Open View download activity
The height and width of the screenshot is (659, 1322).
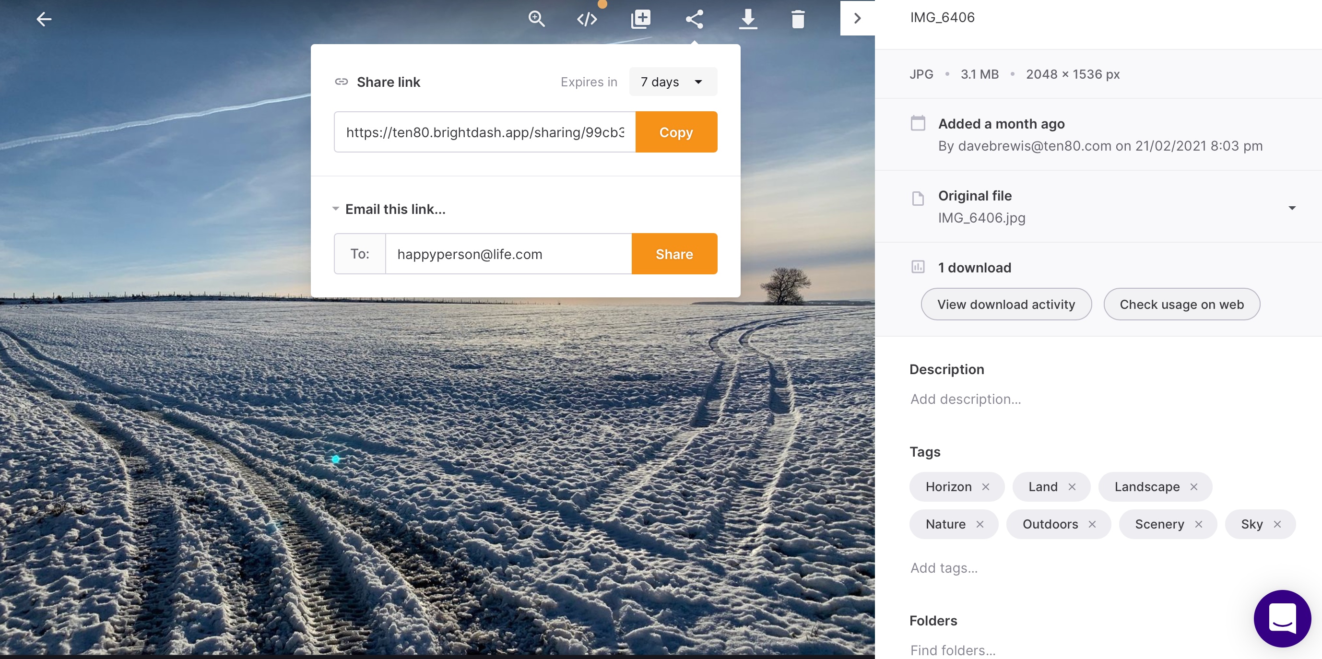tap(1006, 304)
